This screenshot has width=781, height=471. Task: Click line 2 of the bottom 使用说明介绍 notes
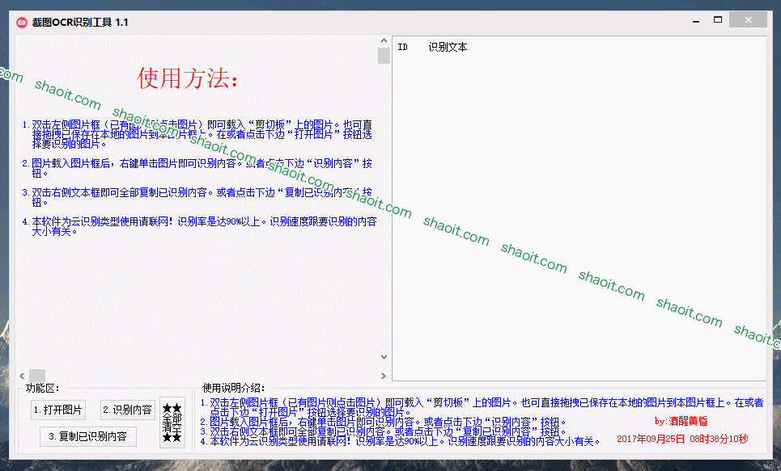click(383, 423)
